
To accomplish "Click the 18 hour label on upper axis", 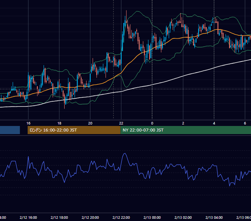I will [x=59, y=123].
